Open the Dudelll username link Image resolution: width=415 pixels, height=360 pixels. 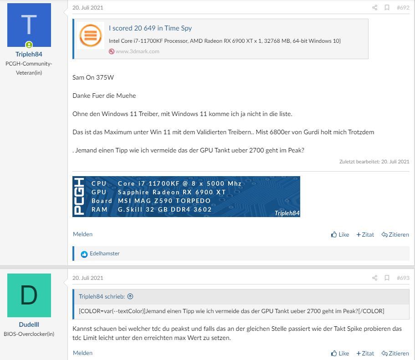click(29, 325)
